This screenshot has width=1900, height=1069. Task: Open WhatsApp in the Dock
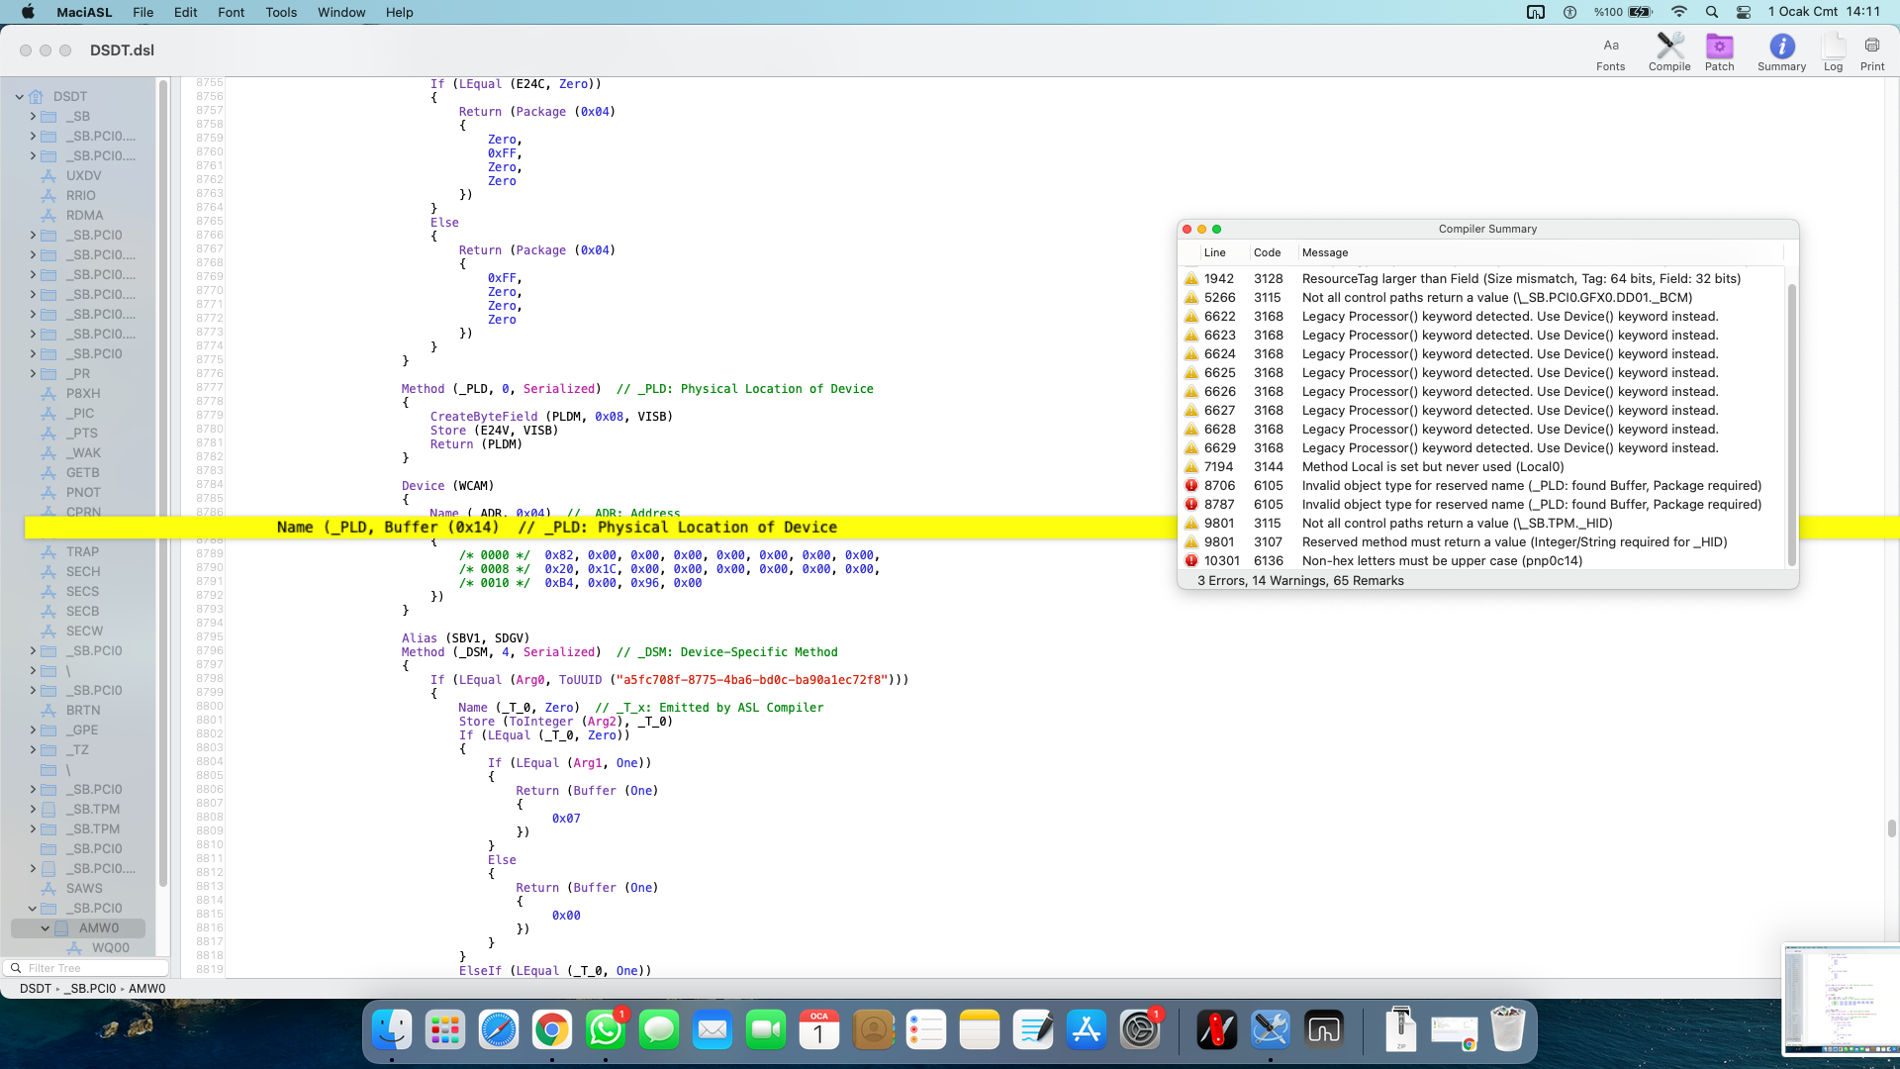(x=606, y=1030)
